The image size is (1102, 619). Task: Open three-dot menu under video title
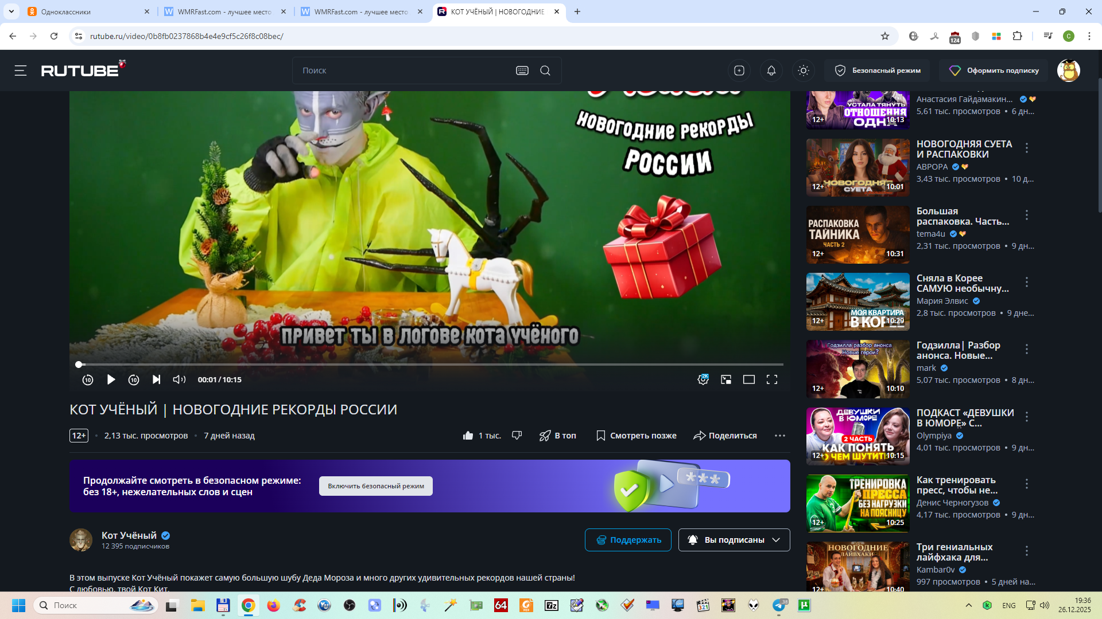(x=779, y=436)
